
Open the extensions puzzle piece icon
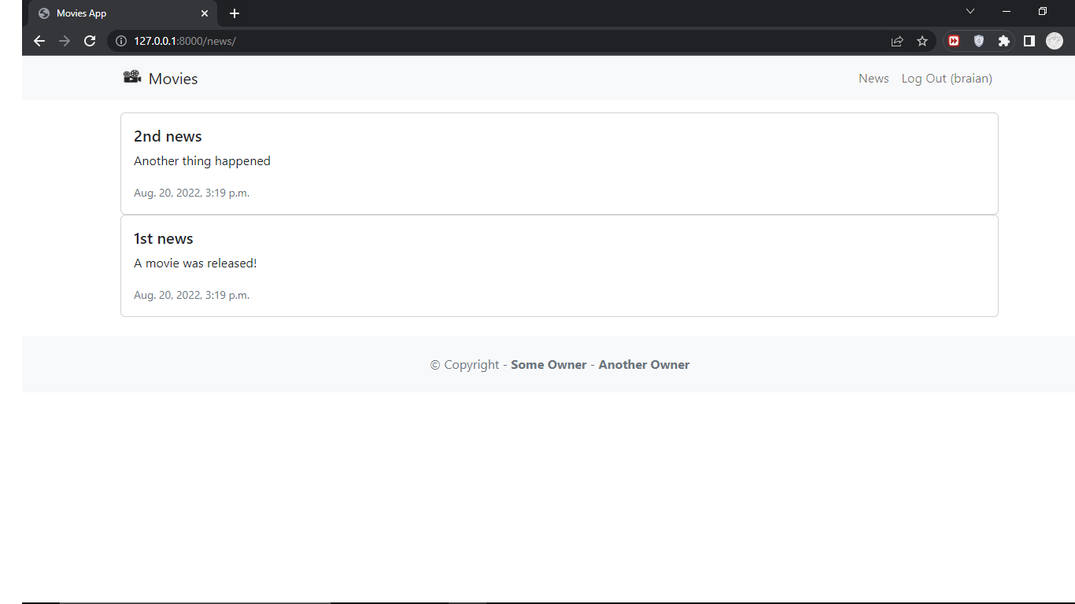[1003, 41]
